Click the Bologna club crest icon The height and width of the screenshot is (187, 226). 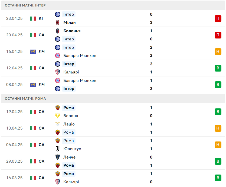pyautogui.click(x=57, y=31)
